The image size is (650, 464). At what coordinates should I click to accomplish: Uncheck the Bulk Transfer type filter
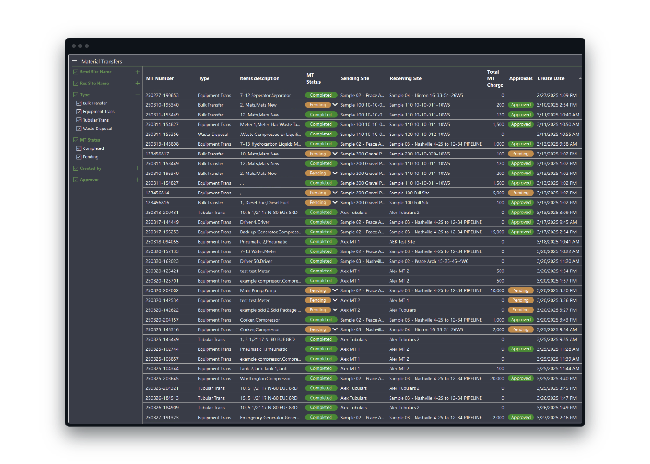point(79,103)
